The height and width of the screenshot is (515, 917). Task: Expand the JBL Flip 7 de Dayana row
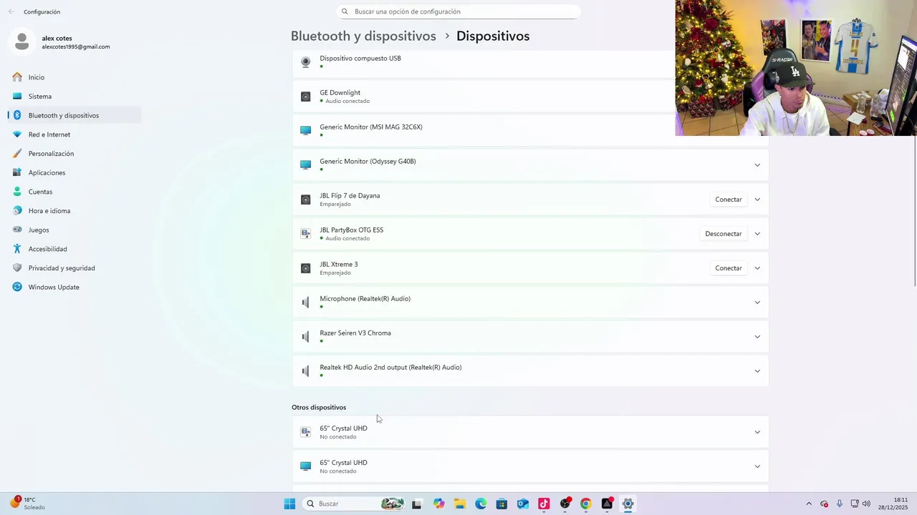[757, 200]
